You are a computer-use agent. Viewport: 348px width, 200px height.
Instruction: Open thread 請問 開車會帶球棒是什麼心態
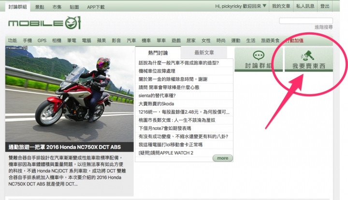[x=169, y=87]
